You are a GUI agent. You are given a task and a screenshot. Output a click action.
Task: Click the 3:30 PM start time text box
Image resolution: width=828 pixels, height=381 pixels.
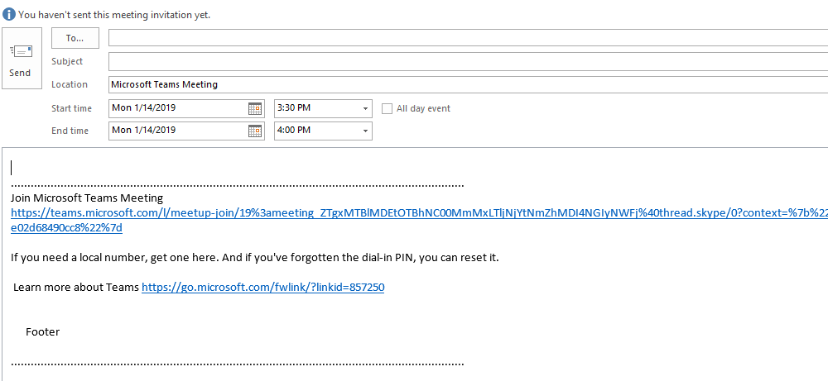click(x=316, y=108)
